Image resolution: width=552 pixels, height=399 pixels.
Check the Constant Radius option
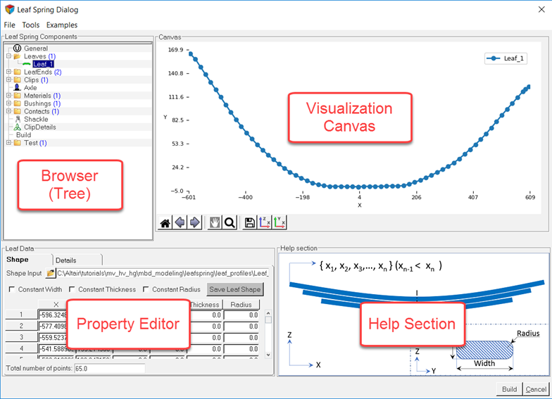point(146,289)
